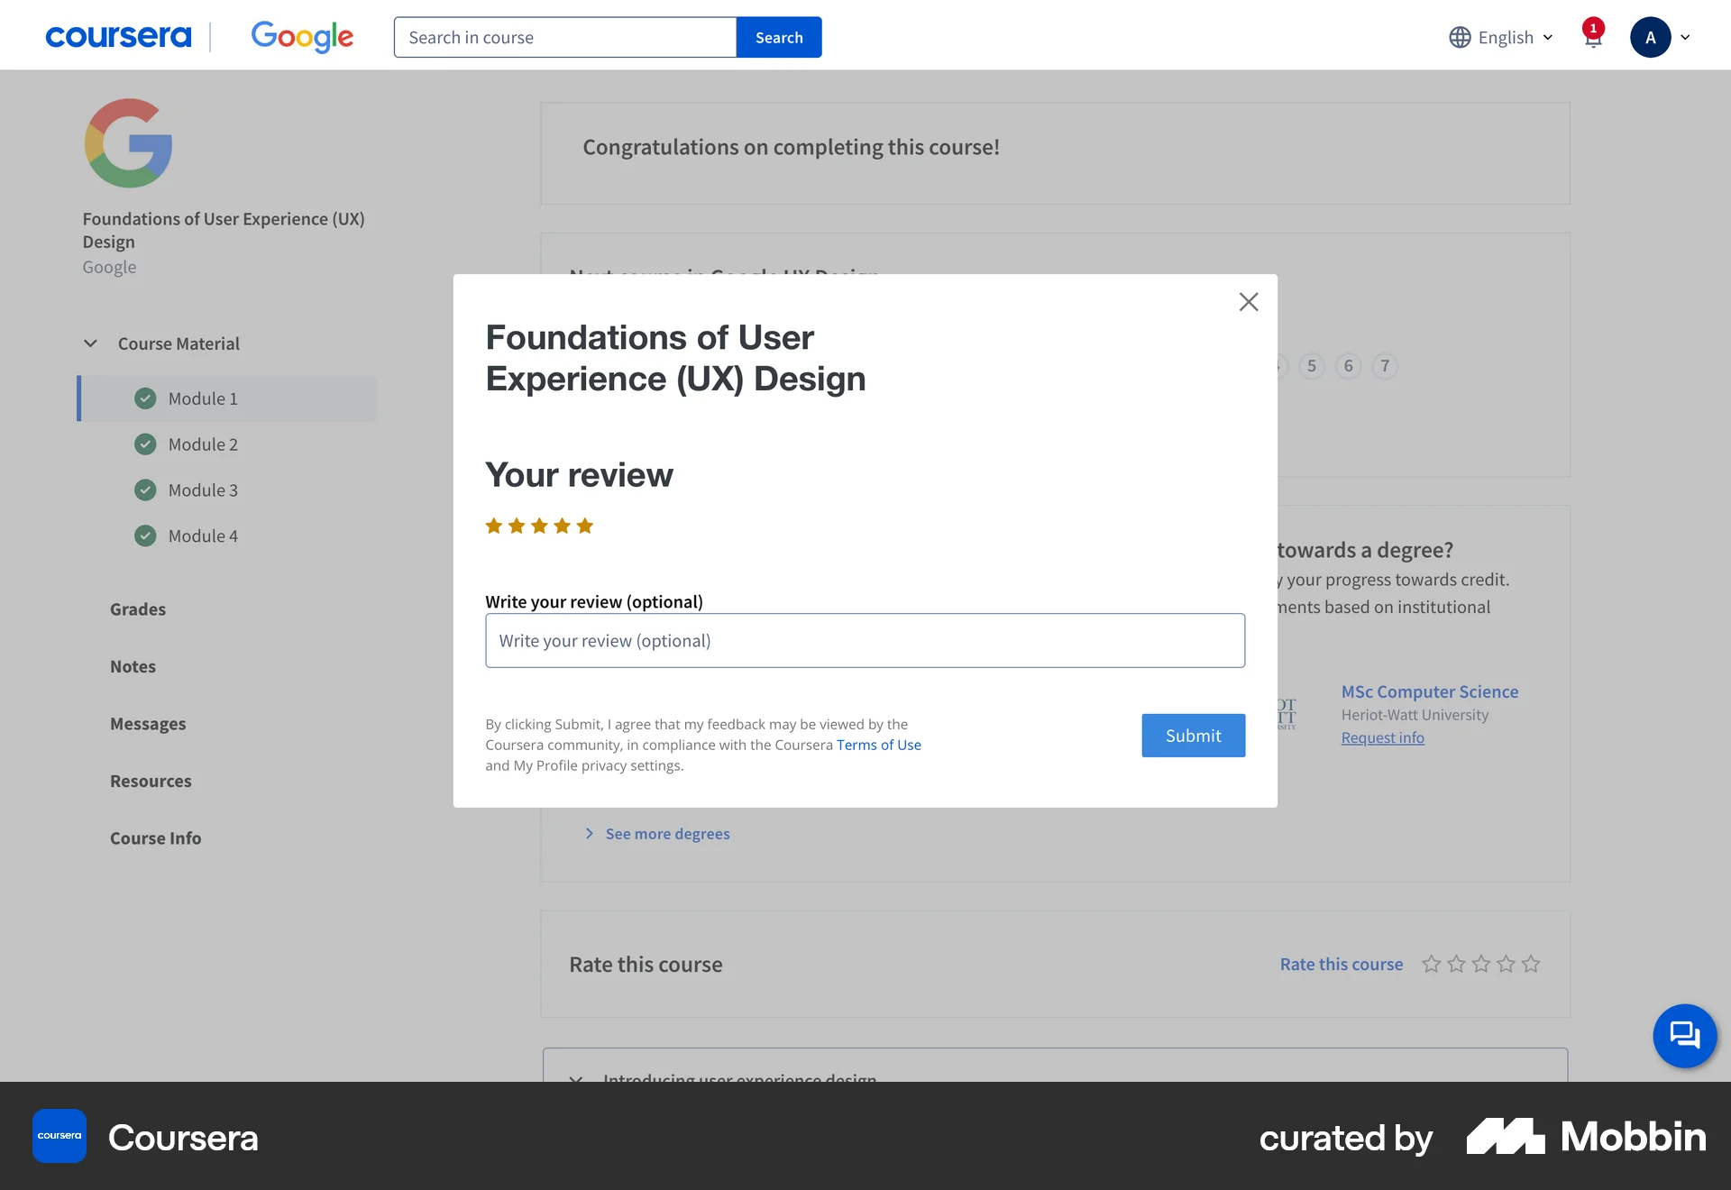The image size is (1731, 1190).
Task: Open the notifications bell
Action: point(1593,37)
